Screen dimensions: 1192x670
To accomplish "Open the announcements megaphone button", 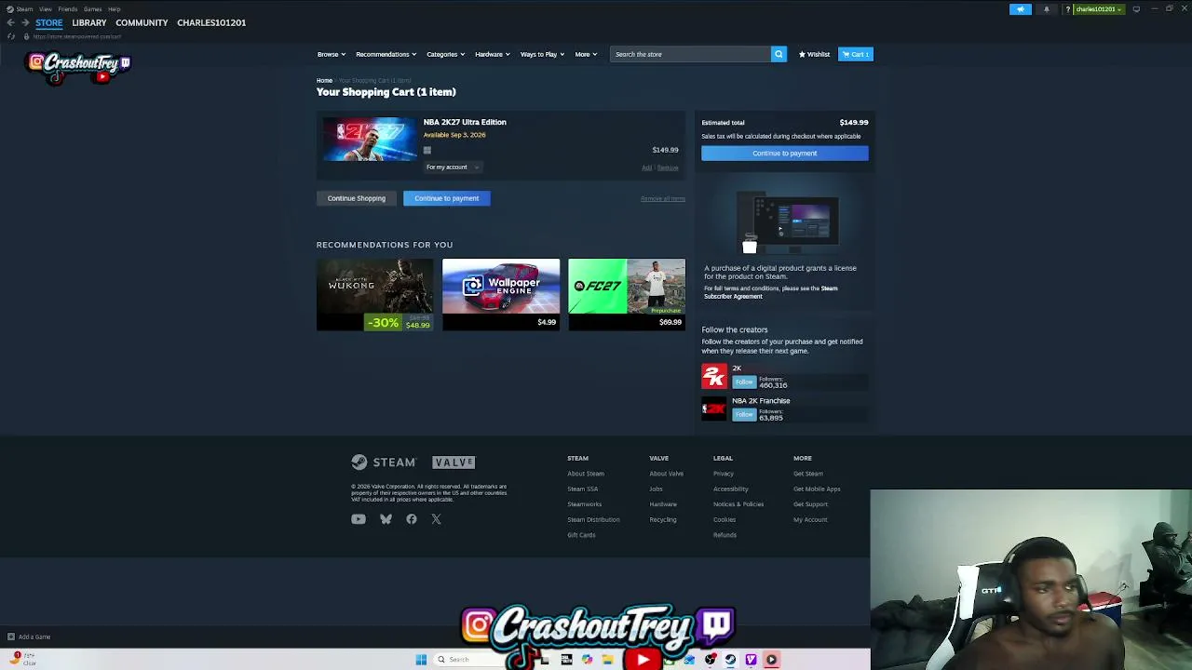I will point(1021,9).
